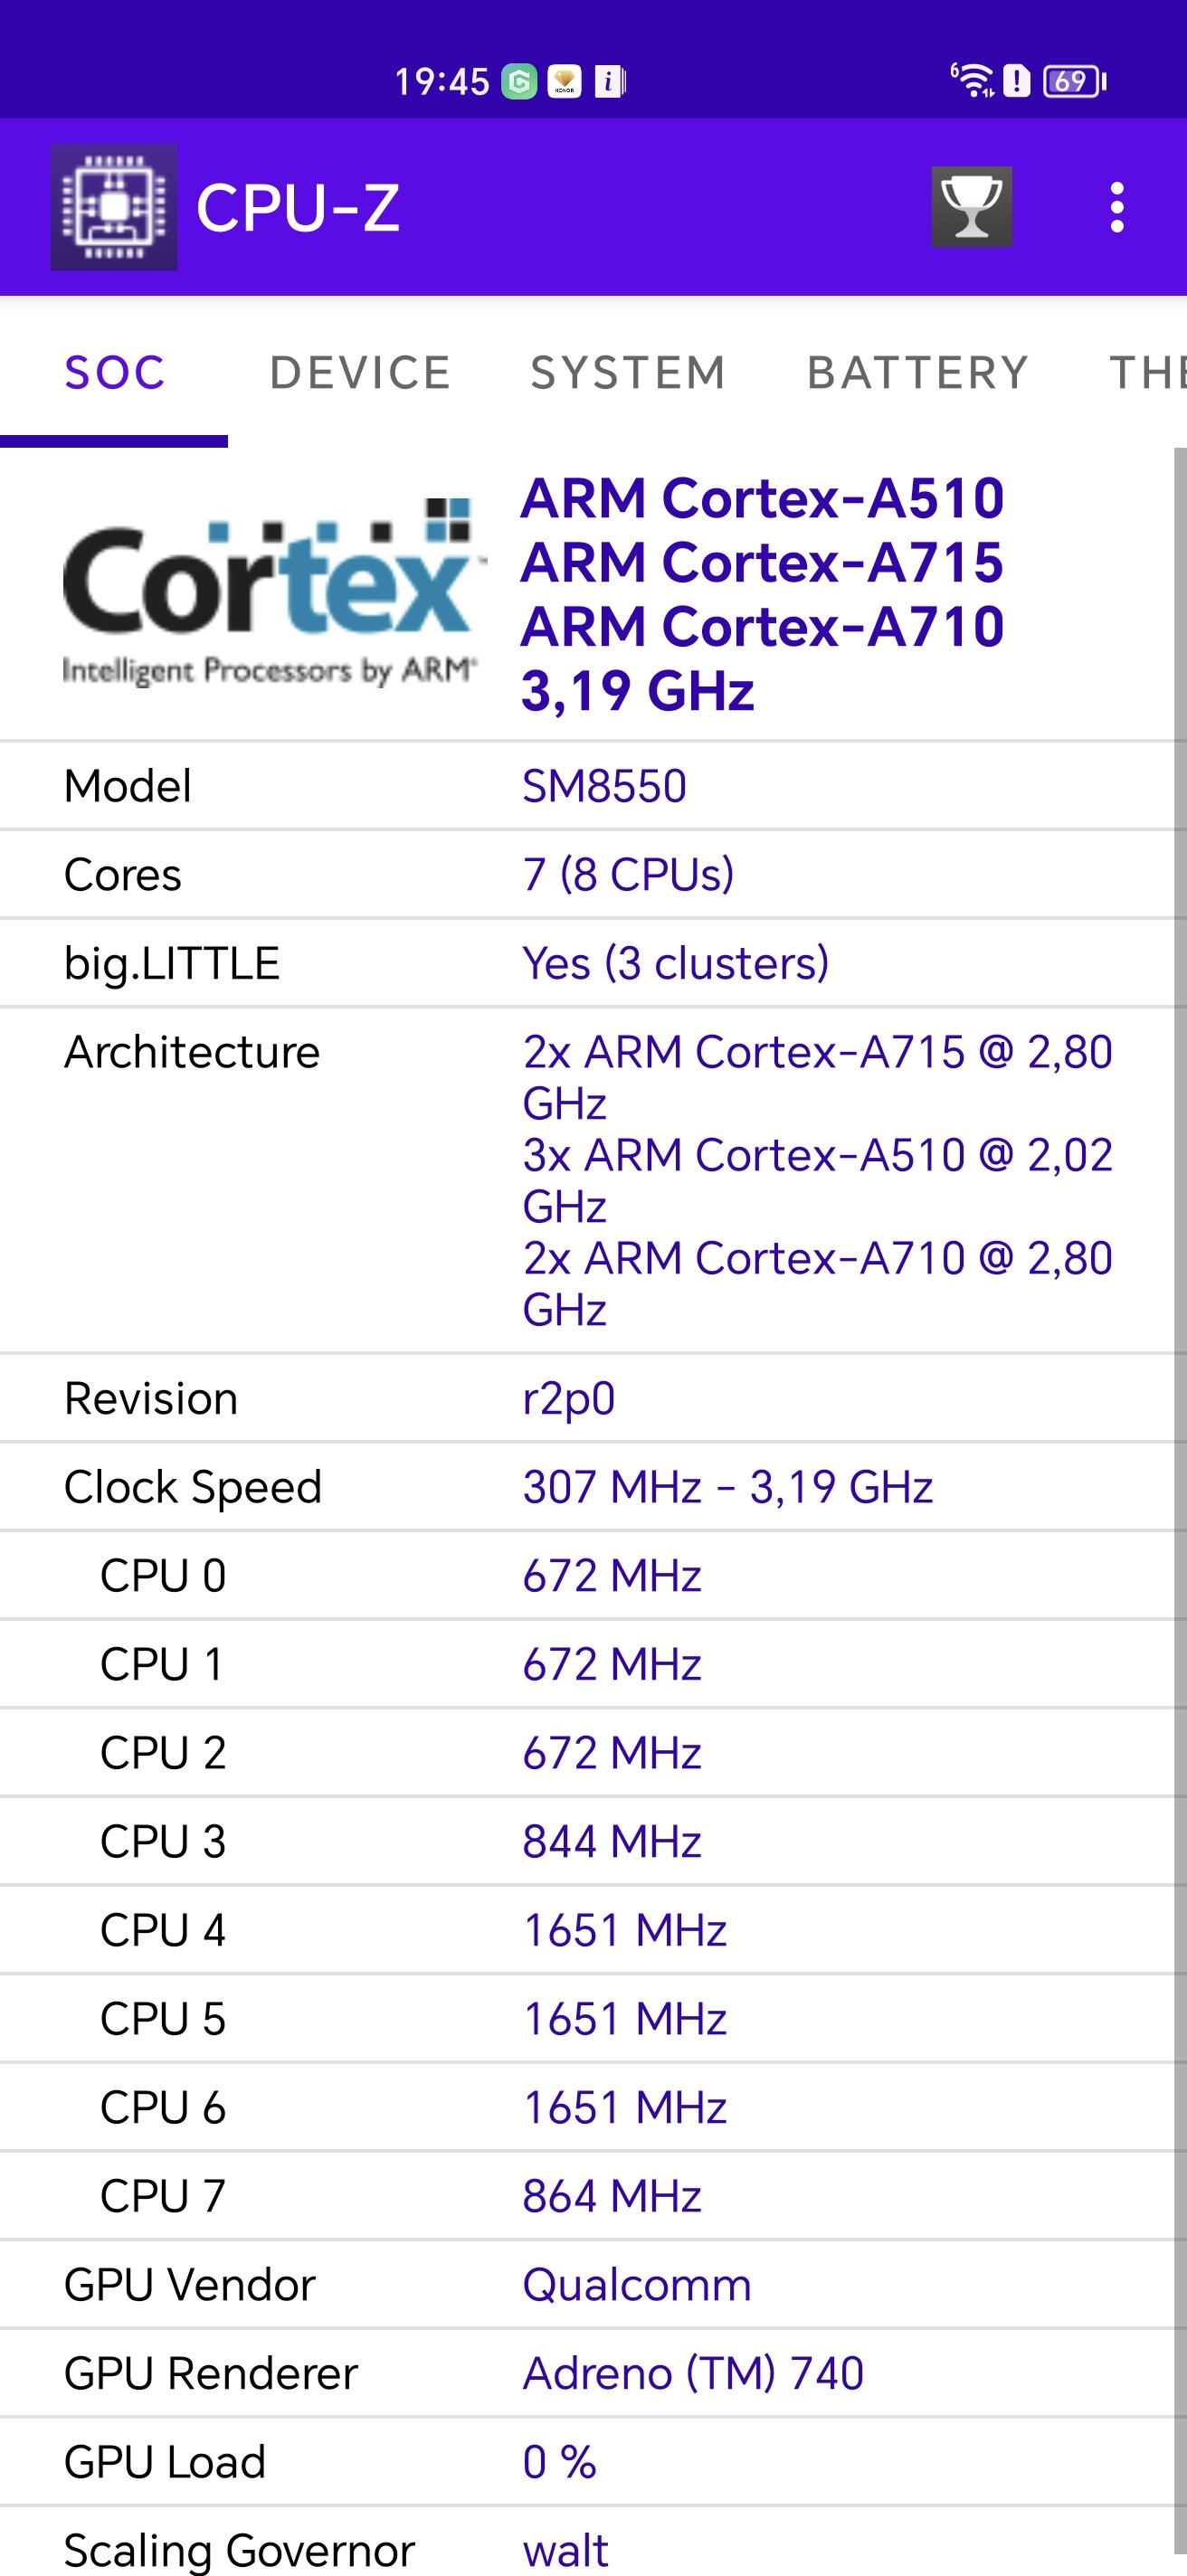The image size is (1187, 2576).
Task: Select the SOC tab
Action: 114,373
